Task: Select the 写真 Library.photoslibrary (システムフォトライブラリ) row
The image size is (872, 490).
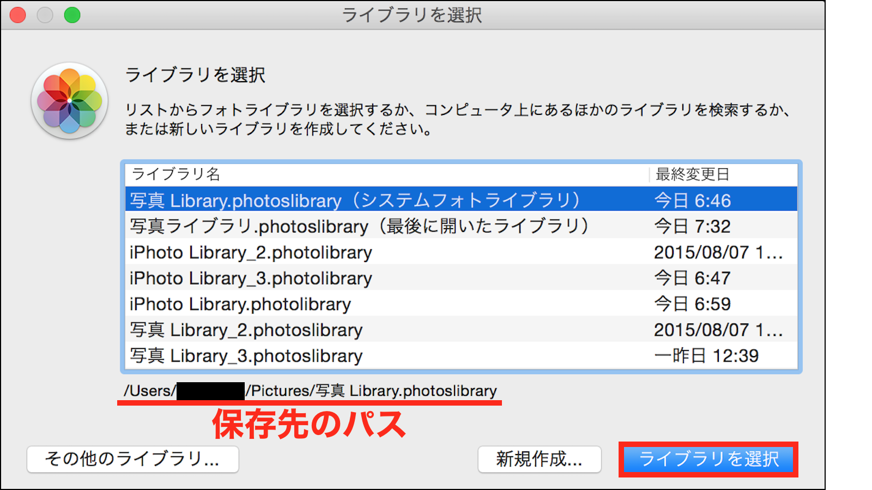Action: click(461, 200)
